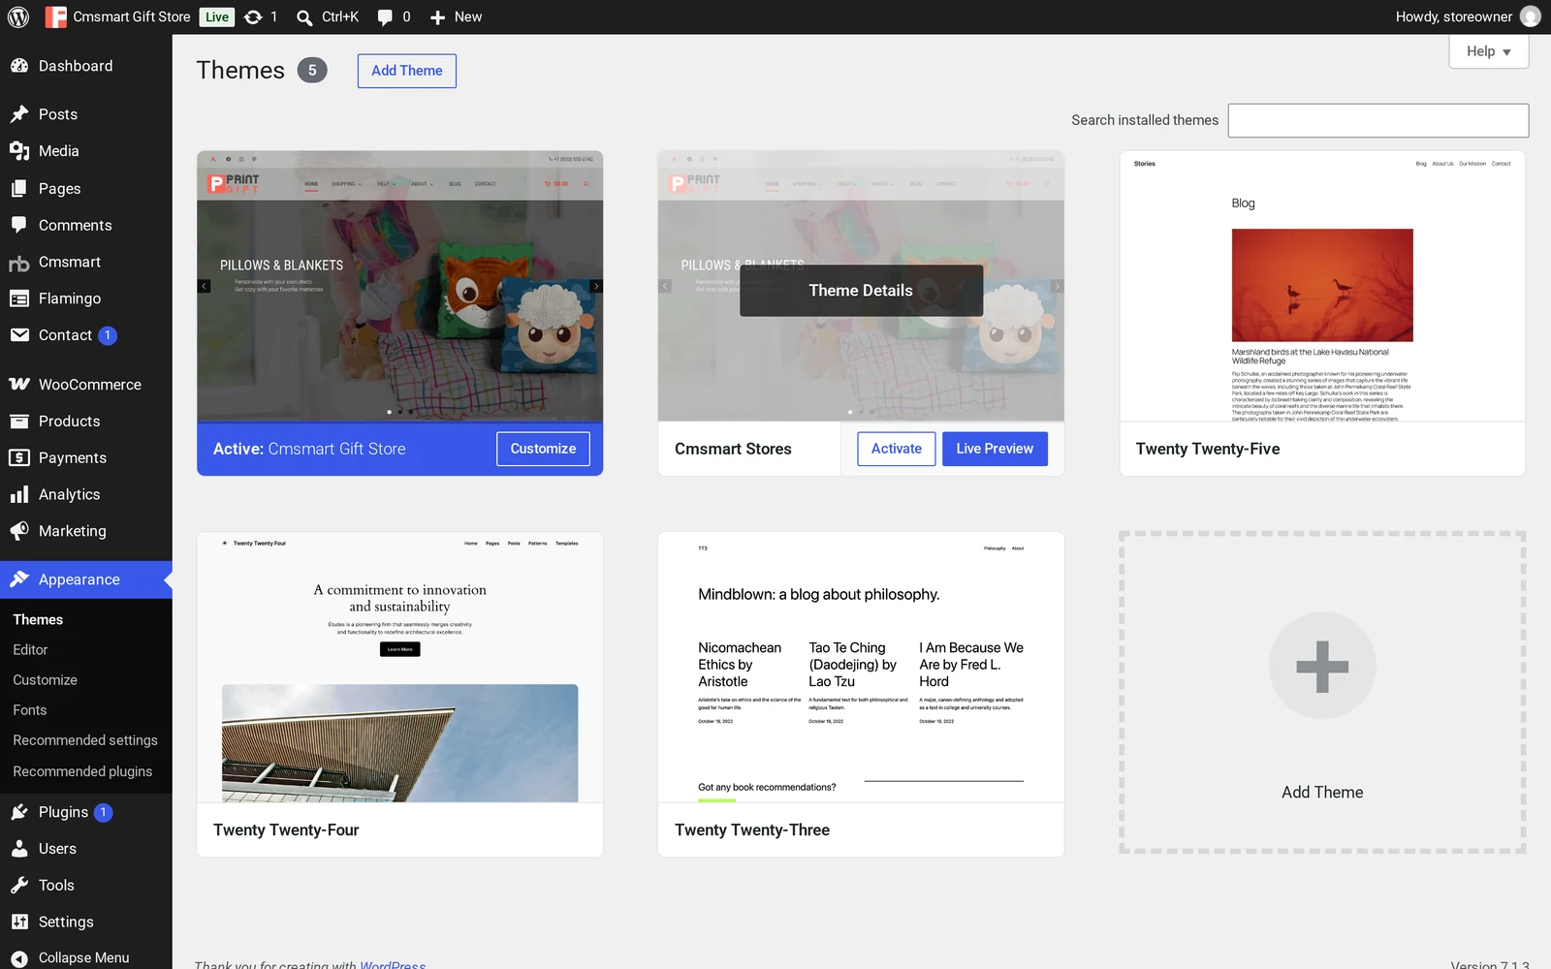Click the updates refresh icon in admin bar
This screenshot has width=1551, height=969.
click(x=253, y=16)
